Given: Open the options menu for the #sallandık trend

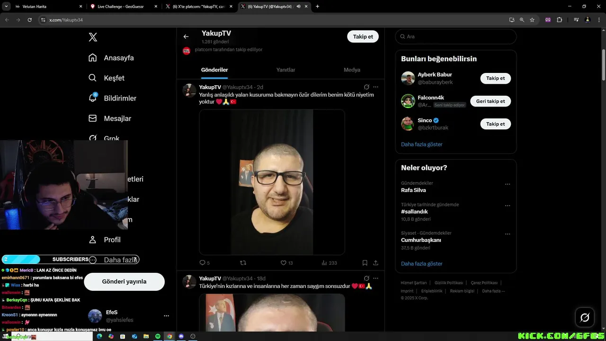Looking at the screenshot, I should coord(508,206).
